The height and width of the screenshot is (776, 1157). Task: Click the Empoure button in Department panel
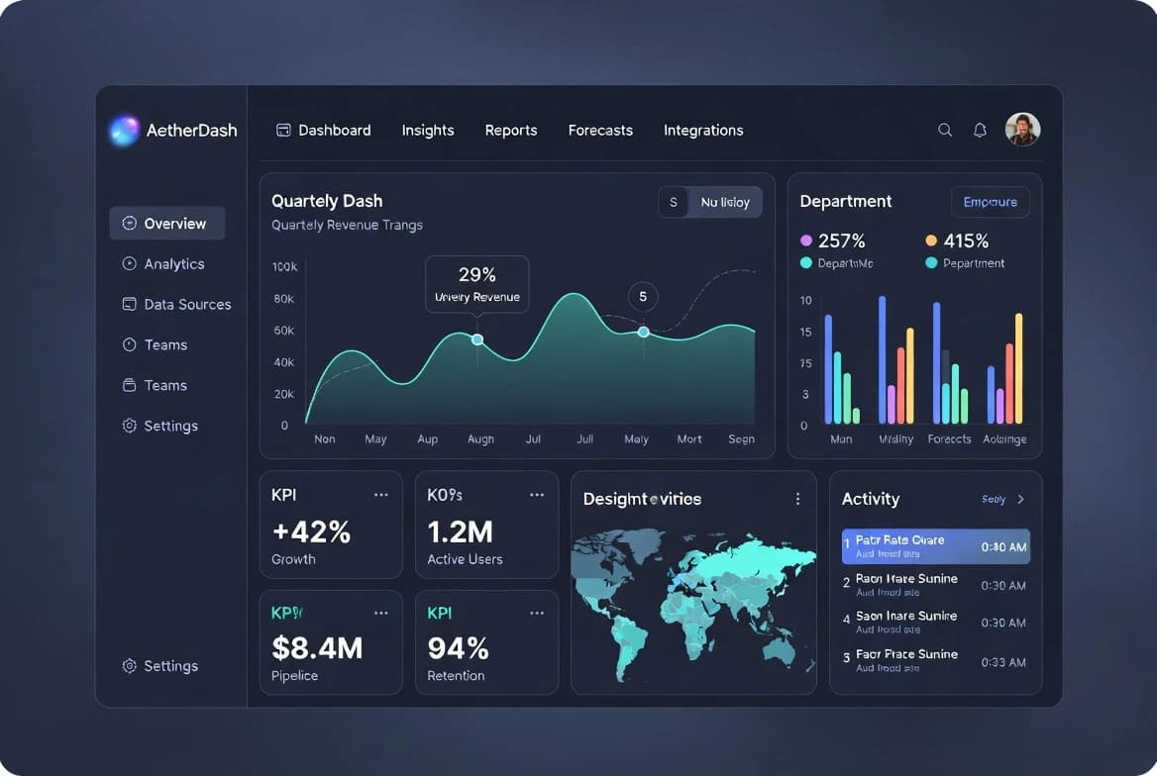coord(990,202)
